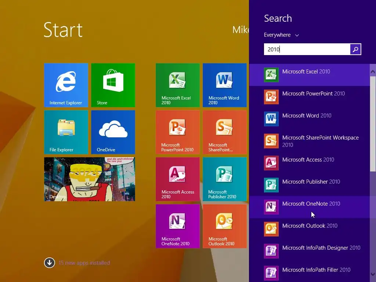Click the PowerPoint icon in search results
The image size is (376, 282).
point(271,97)
